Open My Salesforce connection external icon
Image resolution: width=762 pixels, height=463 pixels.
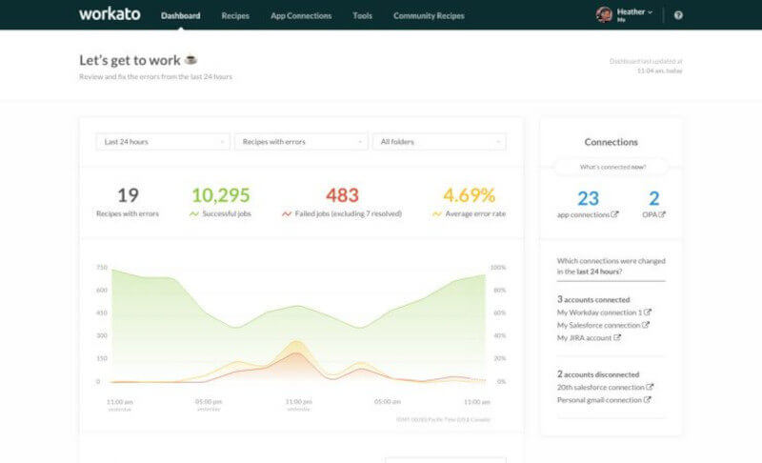646,325
